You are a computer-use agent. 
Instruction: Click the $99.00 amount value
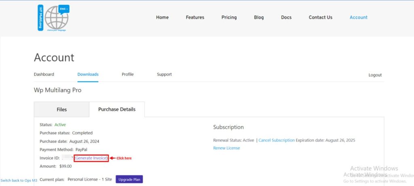point(65,166)
